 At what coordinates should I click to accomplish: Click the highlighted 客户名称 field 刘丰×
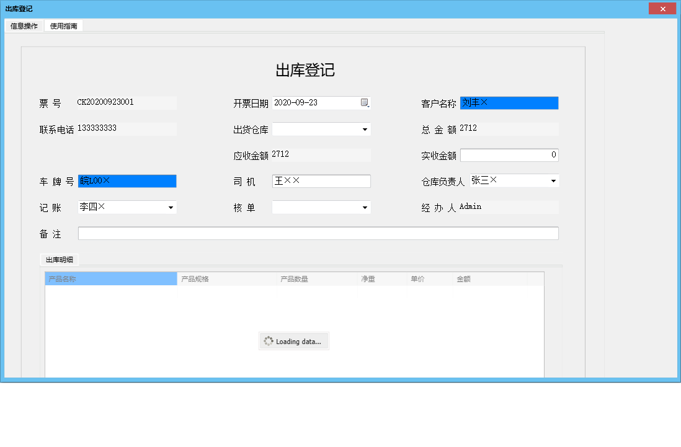509,102
